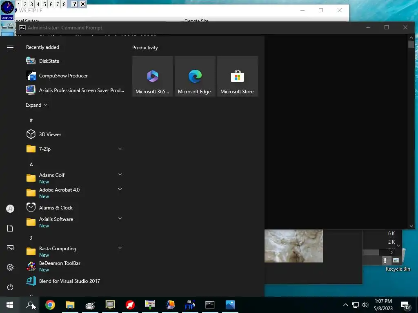The image size is (418, 313).
Task: Click the analog clock widget
Action: [x=7, y=7]
